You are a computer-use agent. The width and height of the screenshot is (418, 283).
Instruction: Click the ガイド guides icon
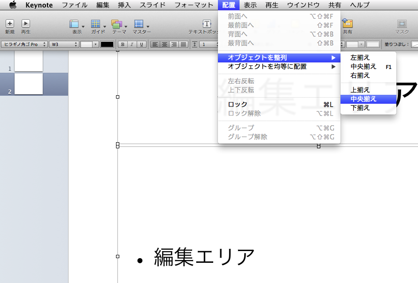point(95,24)
